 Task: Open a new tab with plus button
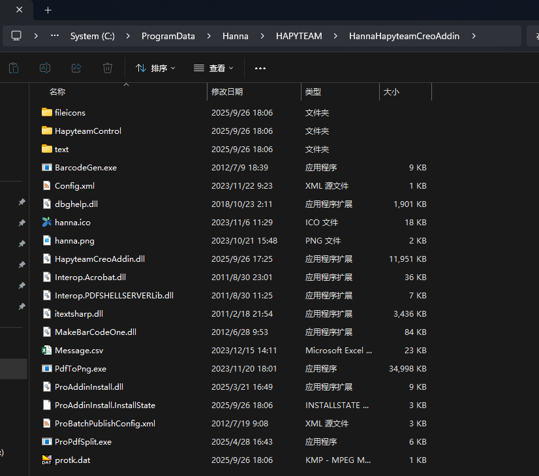click(x=48, y=10)
